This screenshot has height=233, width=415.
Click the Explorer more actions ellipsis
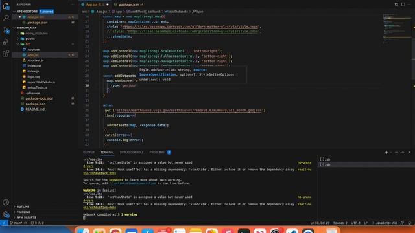point(73,5)
